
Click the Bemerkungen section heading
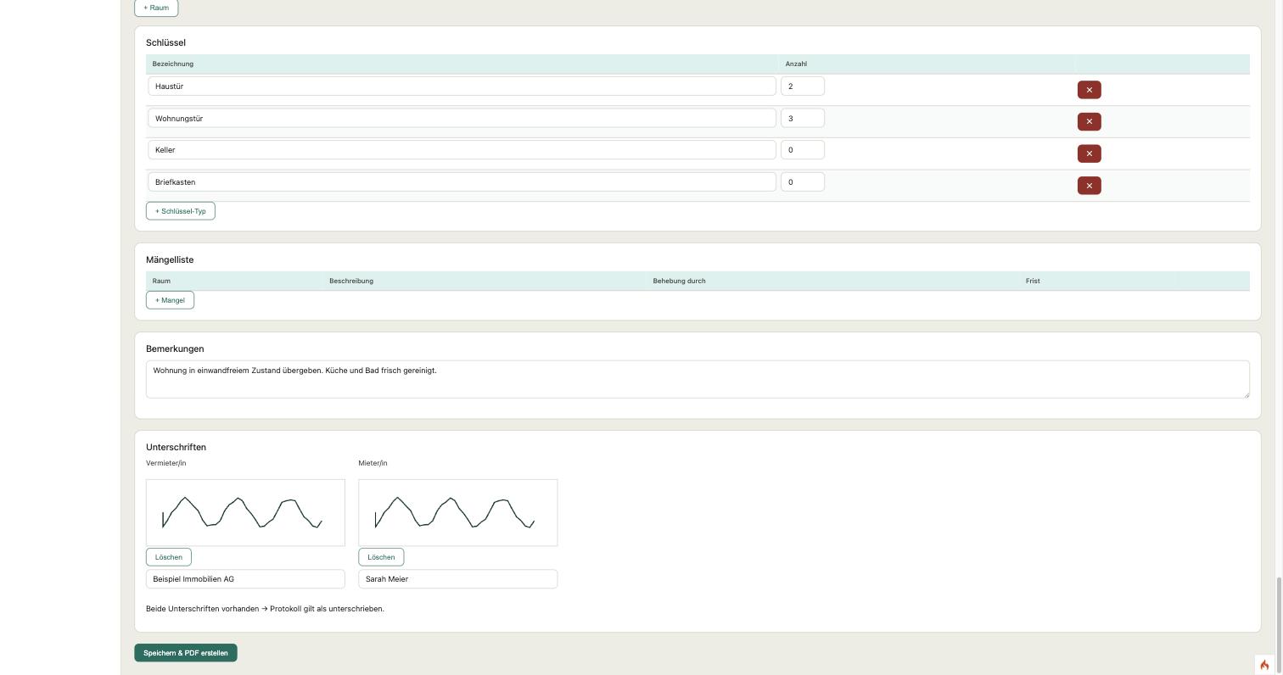click(175, 349)
